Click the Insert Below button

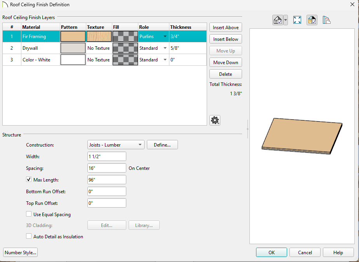(225, 39)
